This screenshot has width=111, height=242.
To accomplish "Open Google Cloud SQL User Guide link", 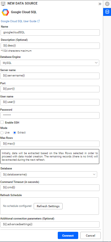I will coord(19,21).
